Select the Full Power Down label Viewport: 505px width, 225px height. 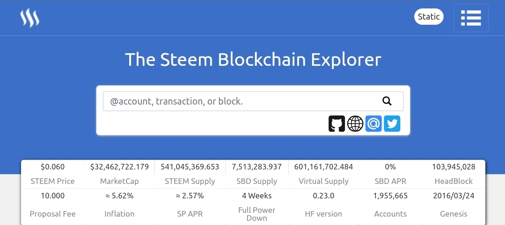[257, 214]
